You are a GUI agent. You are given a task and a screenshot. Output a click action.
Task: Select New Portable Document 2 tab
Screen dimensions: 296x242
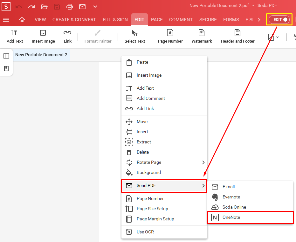41,55
